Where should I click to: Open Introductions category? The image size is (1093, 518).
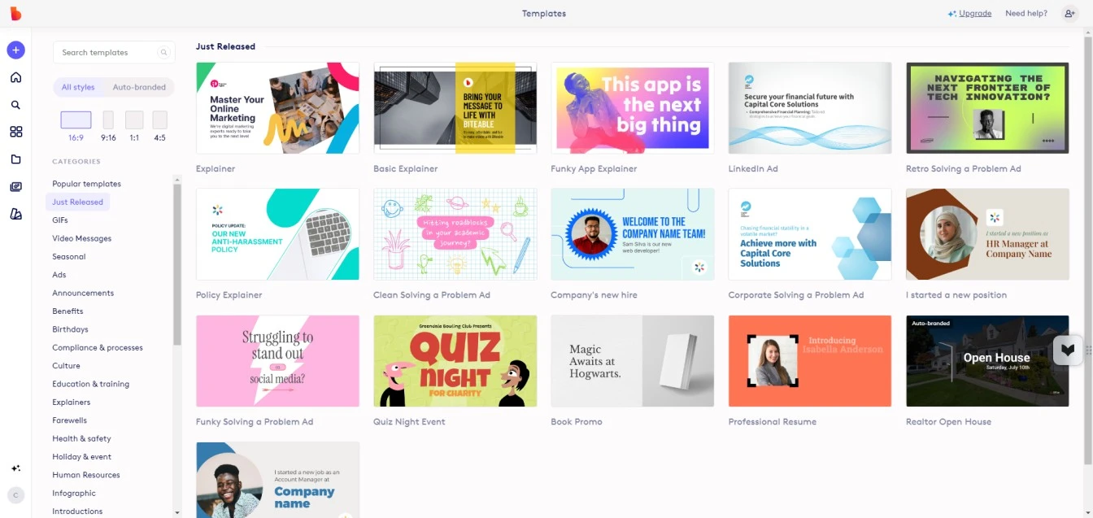coord(77,511)
